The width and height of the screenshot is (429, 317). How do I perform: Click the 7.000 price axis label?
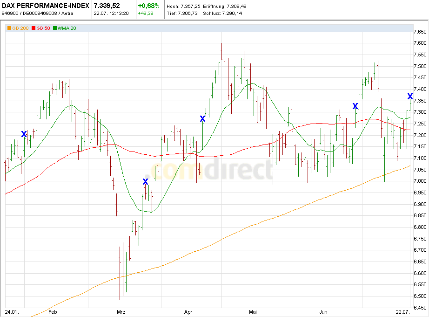(420, 181)
